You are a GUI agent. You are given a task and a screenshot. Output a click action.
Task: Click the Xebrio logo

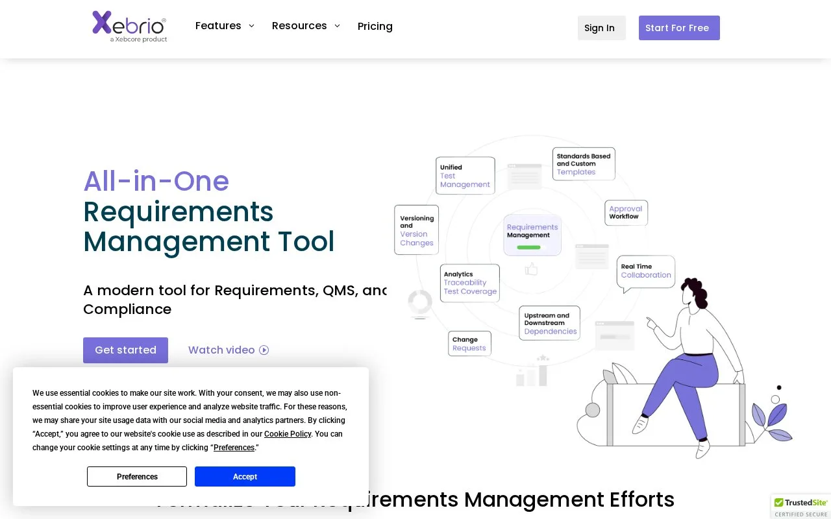129,27
